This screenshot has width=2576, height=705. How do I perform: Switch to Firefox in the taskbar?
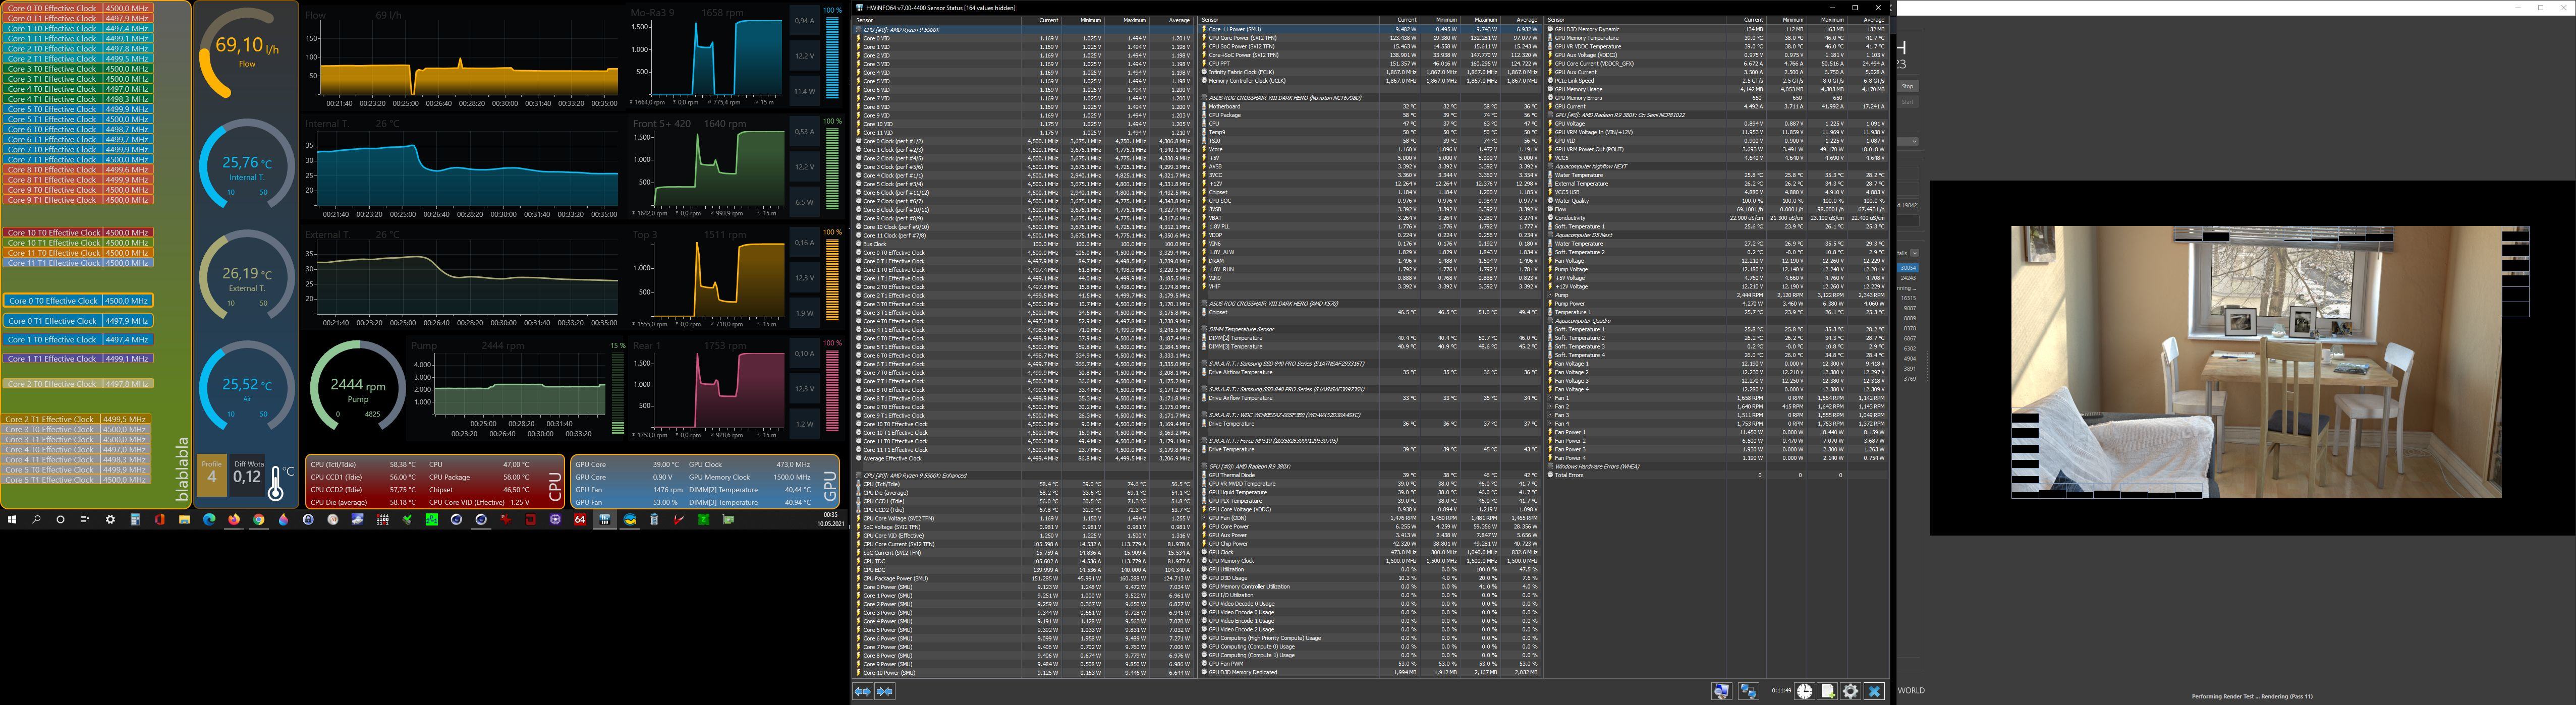234,520
